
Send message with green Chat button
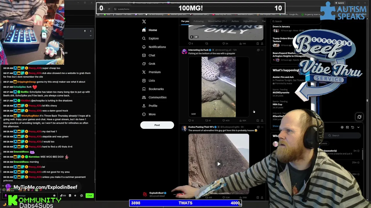pyautogui.click(x=90, y=196)
